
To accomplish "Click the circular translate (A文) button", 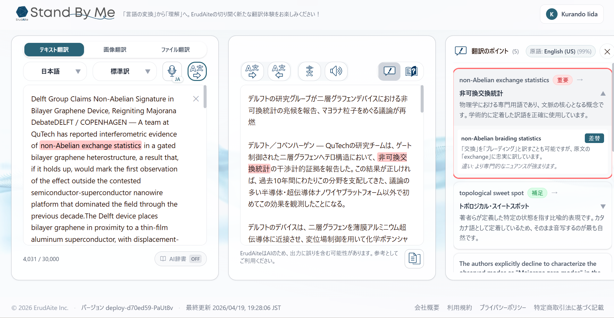I will point(197,71).
